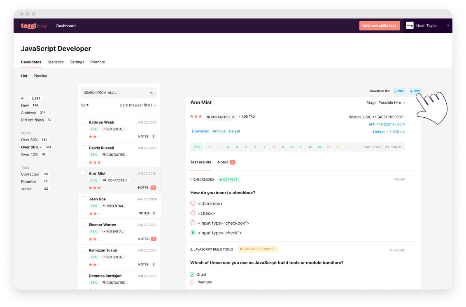This screenshot has height=307, width=466.
Task: Check the Phantom answer checkbox
Action: point(192,282)
